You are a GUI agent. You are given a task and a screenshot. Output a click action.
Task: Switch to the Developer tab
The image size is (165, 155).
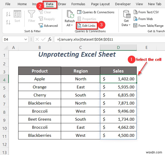pos(123,4)
